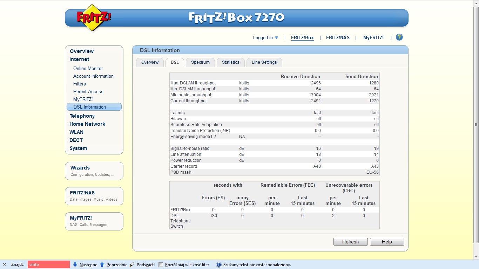Select DSL Information in the sidebar
Viewport: 479px width, 269px height.
point(94,107)
